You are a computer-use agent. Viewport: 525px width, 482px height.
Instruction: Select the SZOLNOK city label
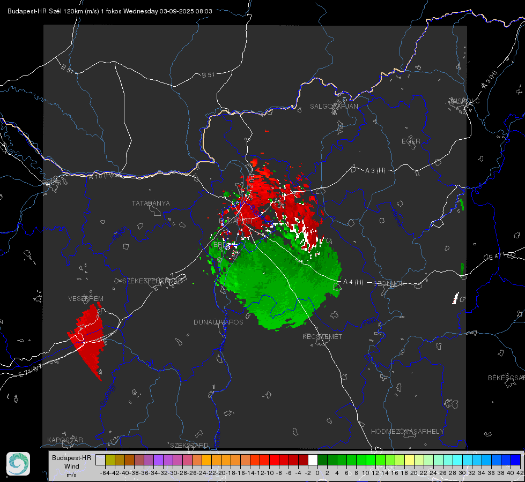(x=389, y=284)
